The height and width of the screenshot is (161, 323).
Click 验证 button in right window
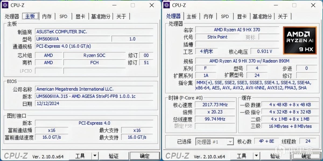pos(275,156)
